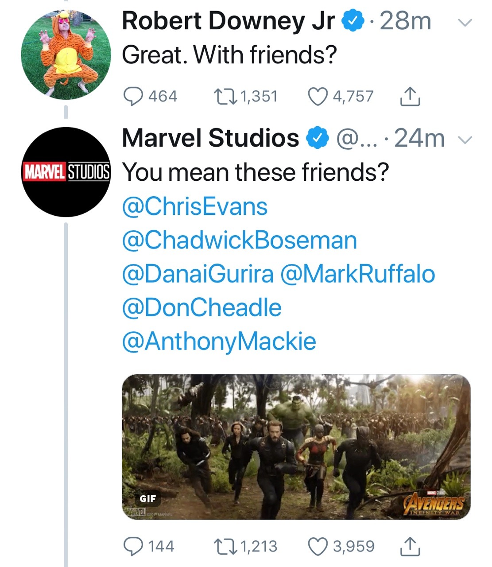Image resolution: width=492 pixels, height=567 pixels.
Task: Open the @ChrisEvans mention
Action: (195, 207)
